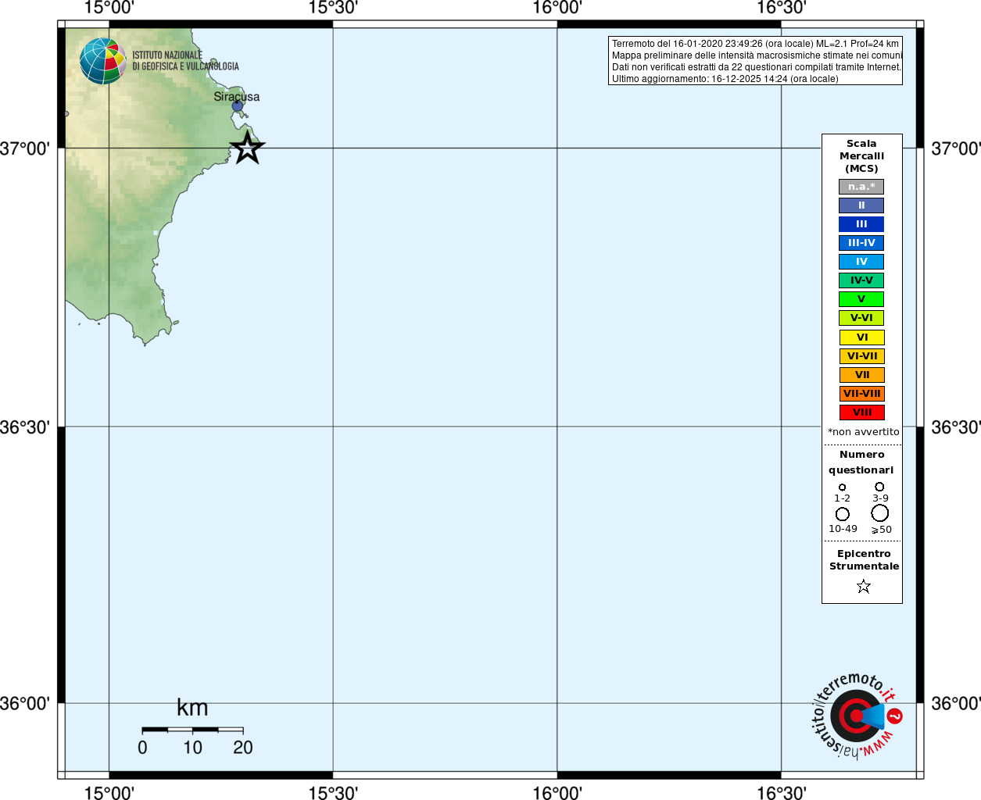This screenshot has height=800, width=981.
Task: Click the star symbol in legend
Action: [x=864, y=586]
